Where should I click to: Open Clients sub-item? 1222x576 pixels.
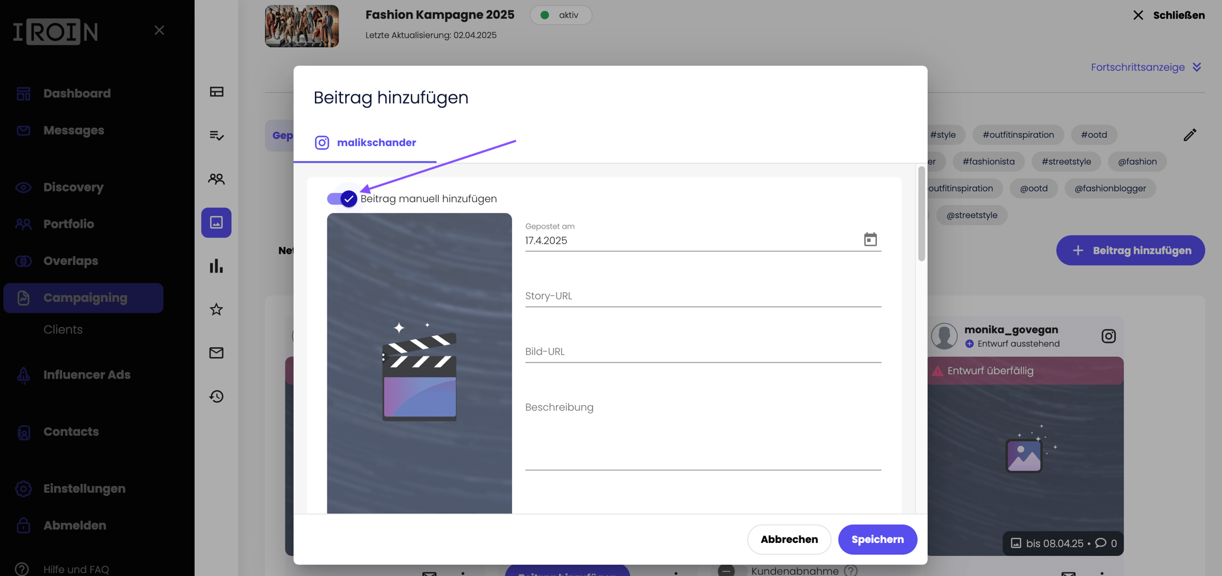(x=63, y=329)
